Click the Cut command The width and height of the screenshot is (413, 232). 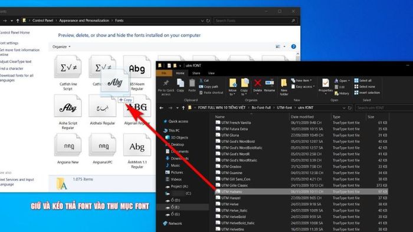[x=204, y=81]
